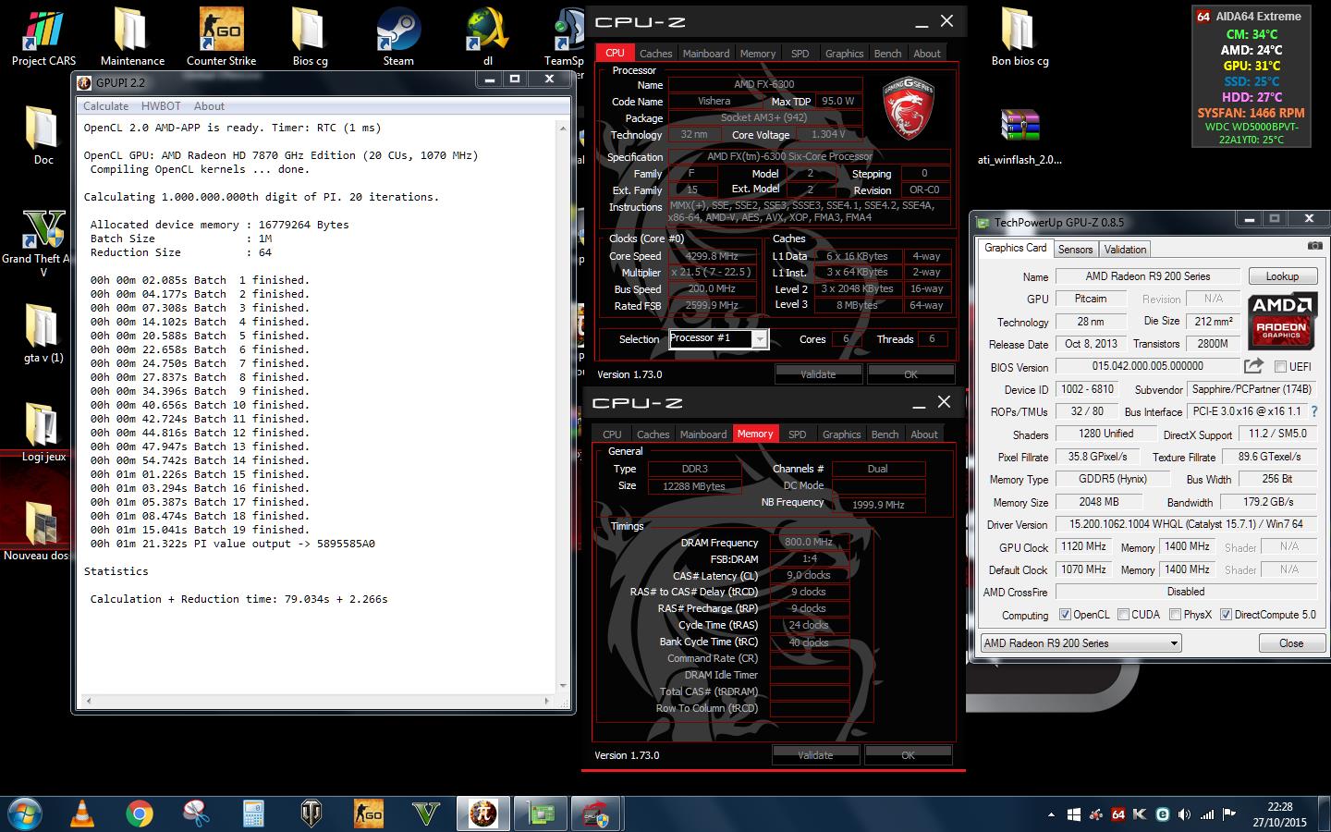Toggle the DirectCompute 5.0 checkbox

(x=1226, y=614)
